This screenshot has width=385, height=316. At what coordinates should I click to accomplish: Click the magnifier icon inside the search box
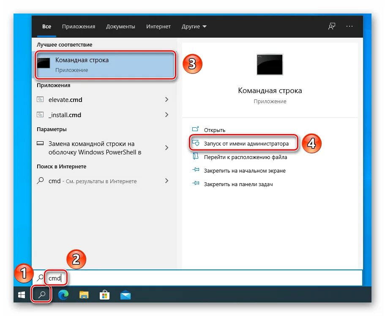(40, 278)
